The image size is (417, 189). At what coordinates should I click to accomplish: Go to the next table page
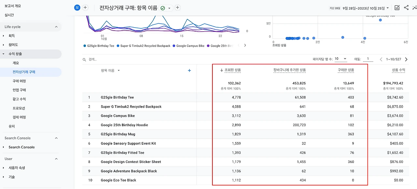(x=406, y=59)
